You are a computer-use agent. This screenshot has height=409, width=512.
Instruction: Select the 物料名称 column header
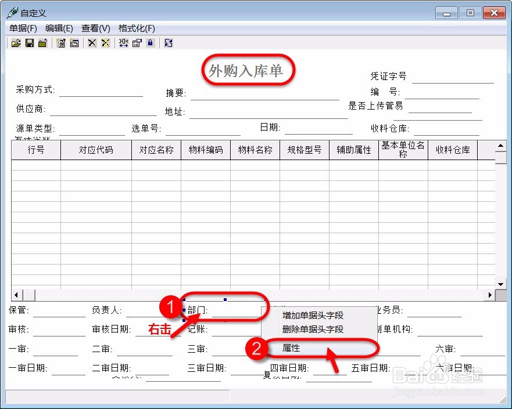coord(255,150)
